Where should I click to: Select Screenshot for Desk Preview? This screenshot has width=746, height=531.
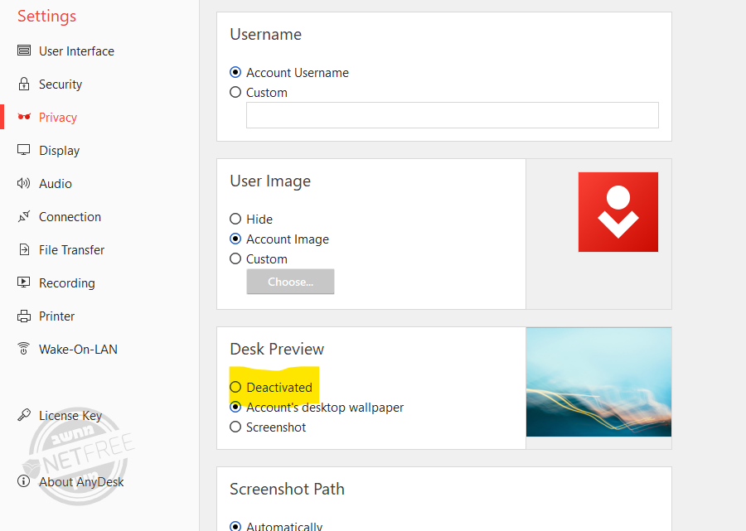tap(235, 427)
